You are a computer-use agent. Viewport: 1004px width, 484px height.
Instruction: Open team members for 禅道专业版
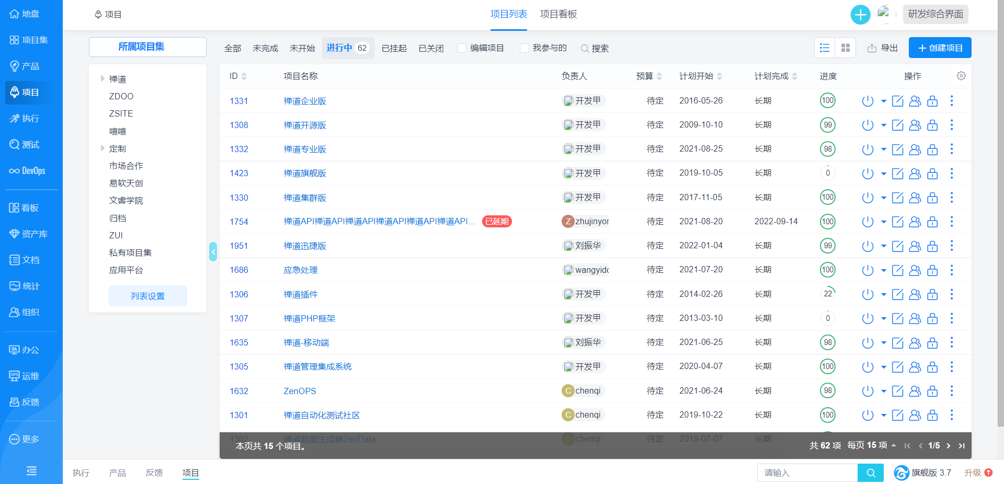(x=915, y=149)
